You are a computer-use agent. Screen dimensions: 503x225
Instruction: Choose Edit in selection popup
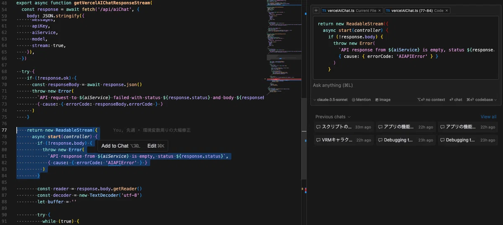(156, 146)
